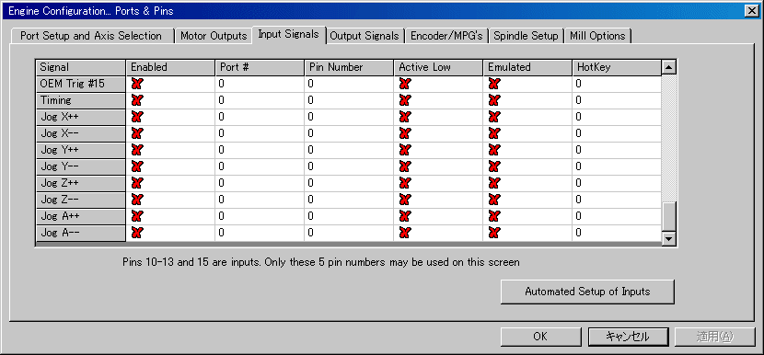Click the vertical scrollbar thumb

(x=668, y=217)
